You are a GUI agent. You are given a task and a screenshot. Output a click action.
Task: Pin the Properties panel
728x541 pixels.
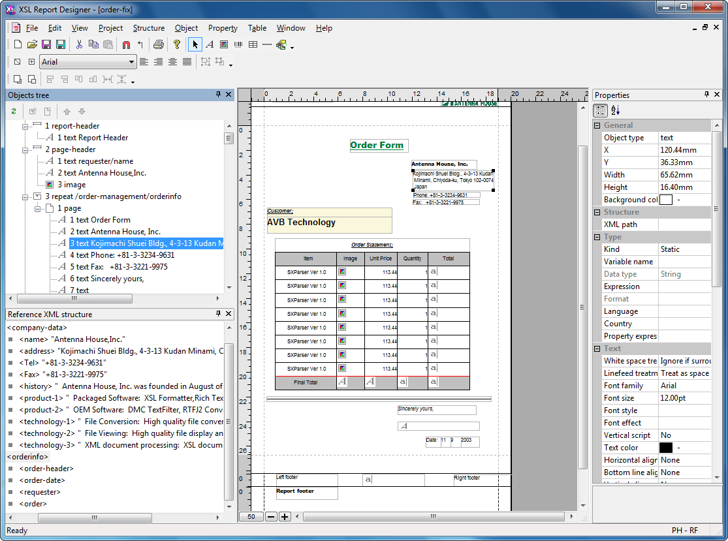(706, 94)
